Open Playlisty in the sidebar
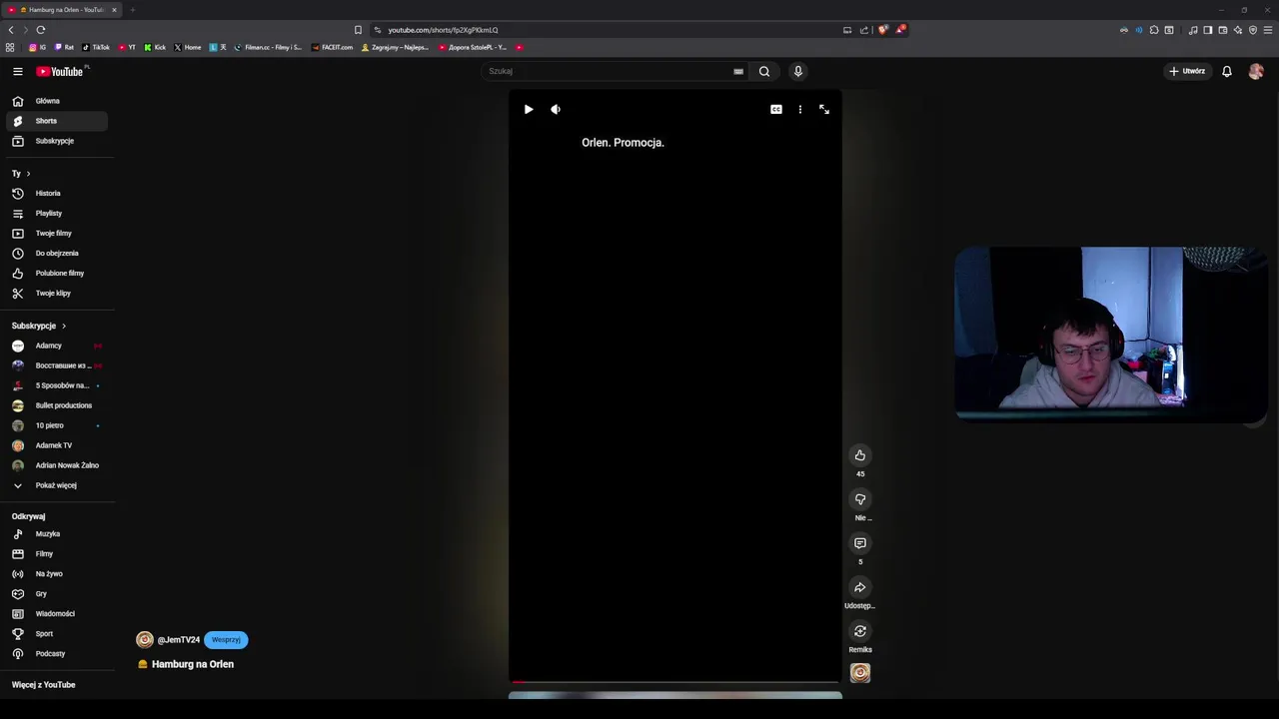 56,213
